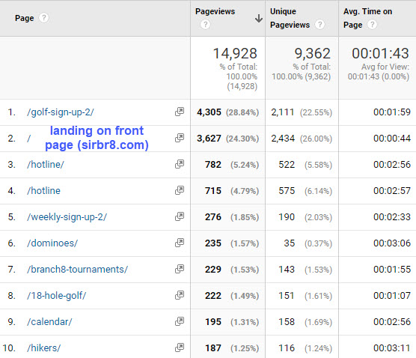
Task: Open the /dominoes/ page link
Action: pyautogui.click(x=52, y=243)
